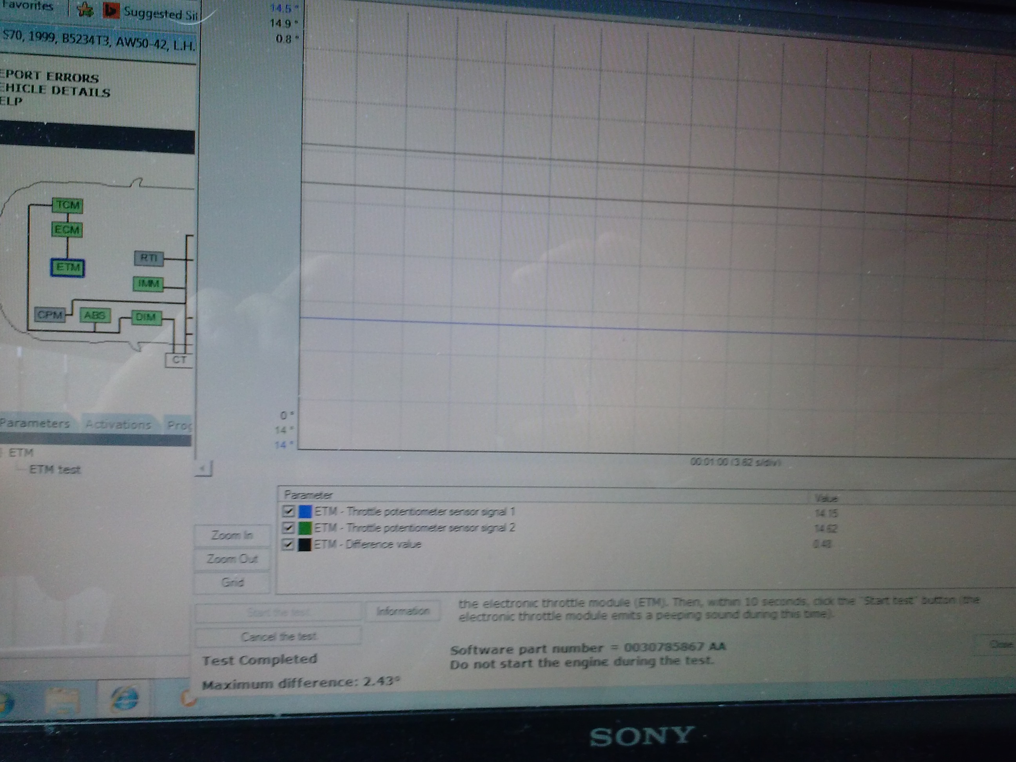The height and width of the screenshot is (762, 1016).
Task: Click Cancel the test button
Action: 278,637
